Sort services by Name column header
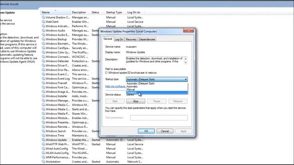 point(56,12)
